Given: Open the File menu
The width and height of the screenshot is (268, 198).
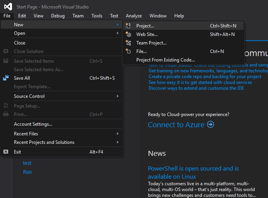Looking at the screenshot, I should [7, 16].
